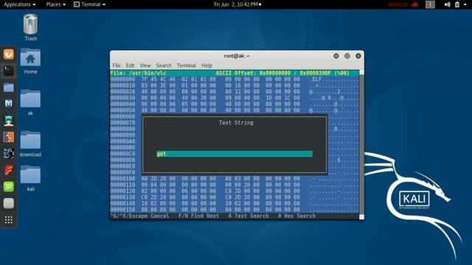Screen dimensions: 472x265
Task: Open the File menu in terminal
Action: 117,66
